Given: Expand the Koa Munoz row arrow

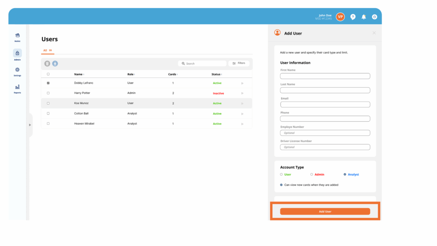Looking at the screenshot, I should [242, 103].
